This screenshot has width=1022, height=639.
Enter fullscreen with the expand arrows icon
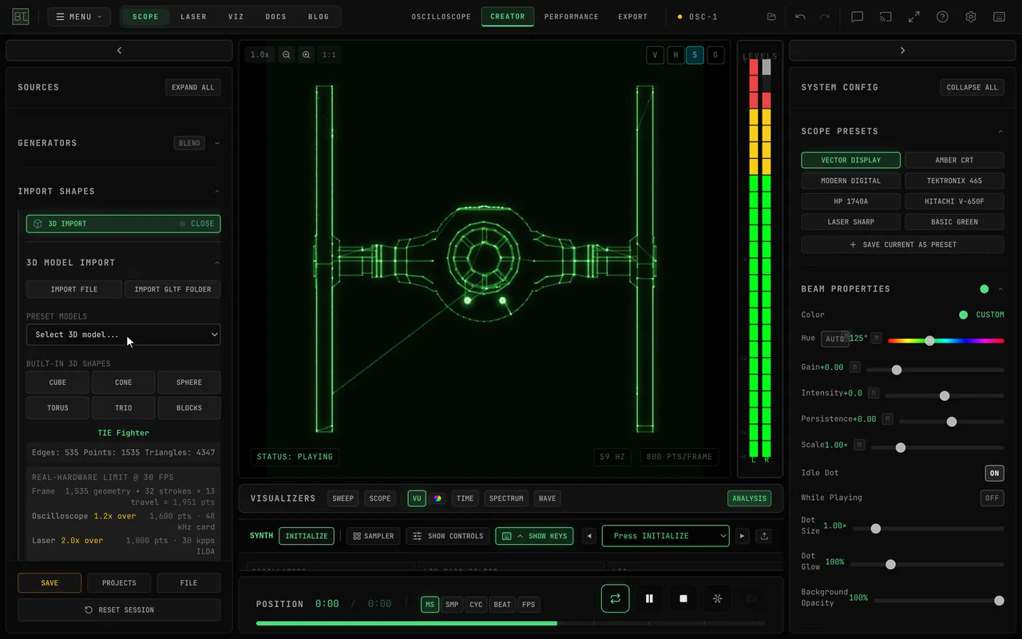[x=914, y=17]
